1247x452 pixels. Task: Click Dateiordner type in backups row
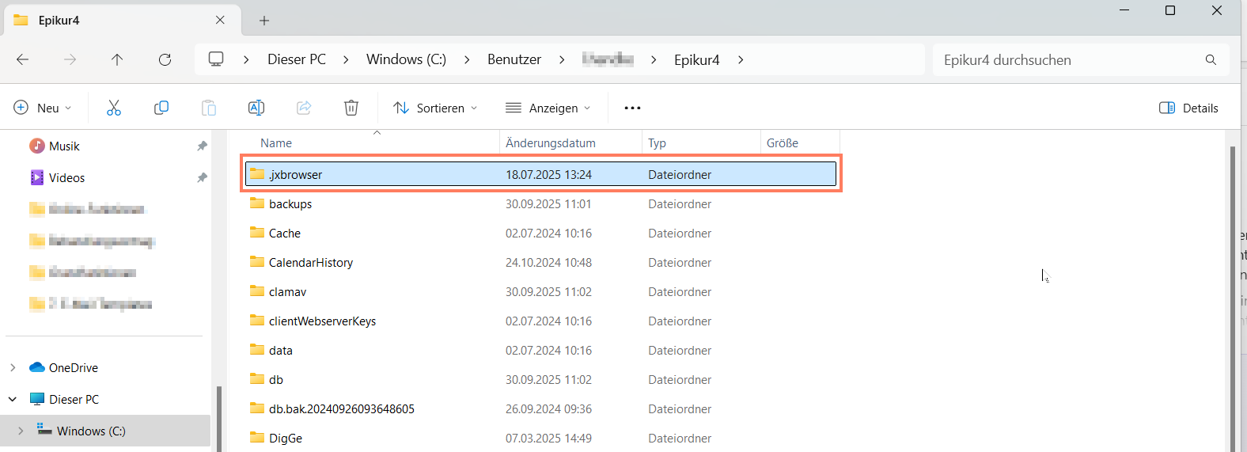click(680, 203)
